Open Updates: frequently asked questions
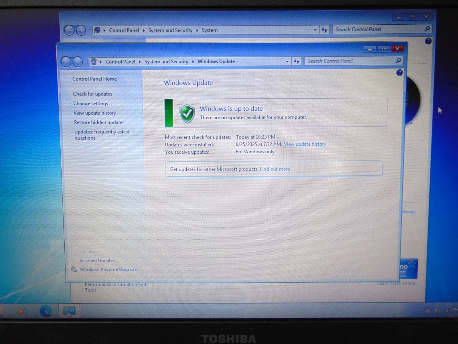 [x=102, y=135]
